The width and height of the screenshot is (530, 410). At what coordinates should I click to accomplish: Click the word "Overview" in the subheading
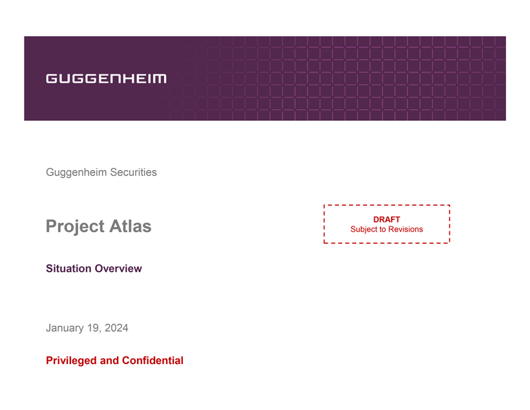point(118,268)
